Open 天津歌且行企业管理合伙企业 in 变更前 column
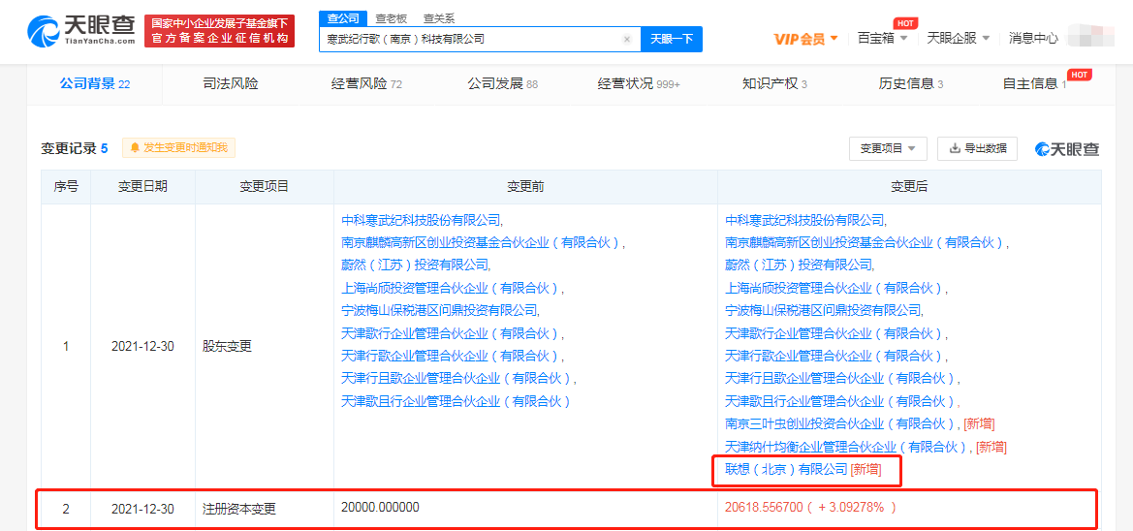Viewport: 1133px width, 531px height. 456,401
